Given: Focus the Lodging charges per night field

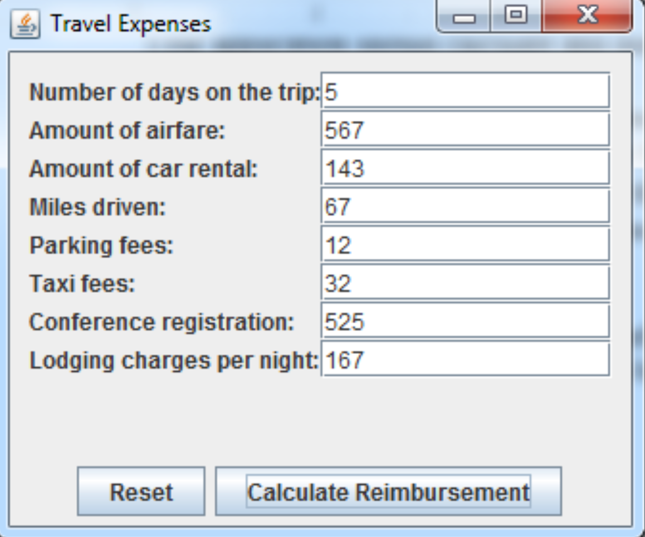Looking at the screenshot, I should pyautogui.click(x=465, y=359).
